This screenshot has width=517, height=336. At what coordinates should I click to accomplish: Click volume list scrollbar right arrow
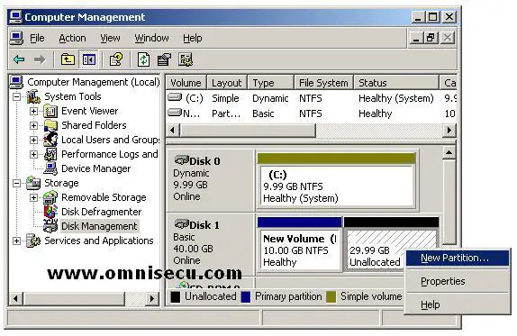tap(449, 131)
